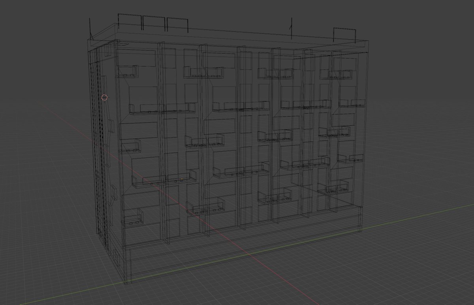This screenshot has width=474, height=305.
Task: Click the orange object origin dot
Action: click(x=182, y=180)
